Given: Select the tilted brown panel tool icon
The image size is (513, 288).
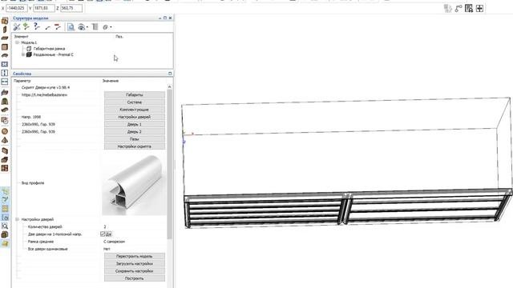Looking at the screenshot, I should point(5,150).
